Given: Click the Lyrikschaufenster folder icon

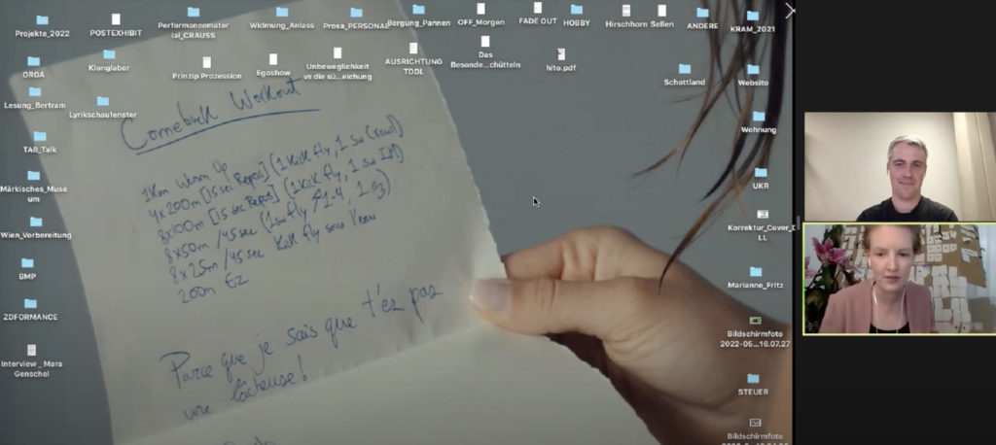Looking at the screenshot, I should pyautogui.click(x=103, y=101).
